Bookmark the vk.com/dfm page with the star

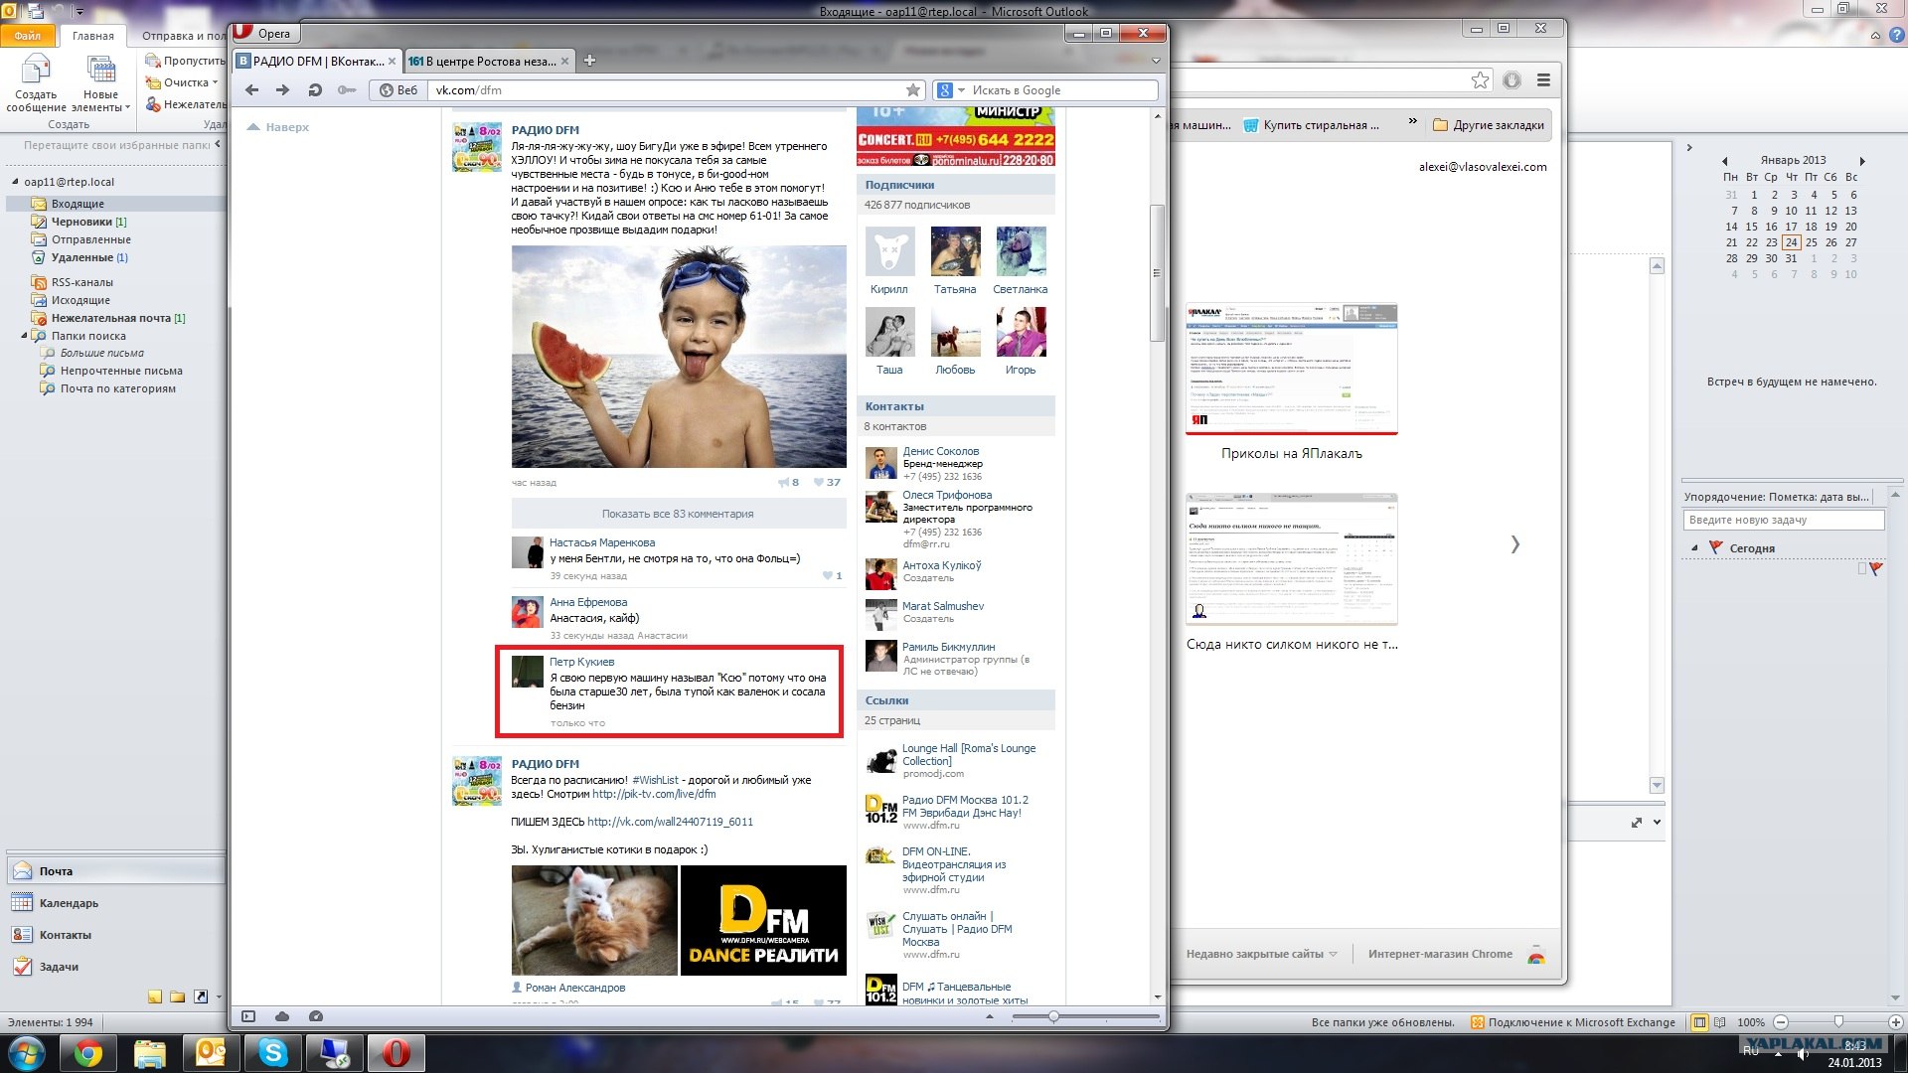point(913,90)
